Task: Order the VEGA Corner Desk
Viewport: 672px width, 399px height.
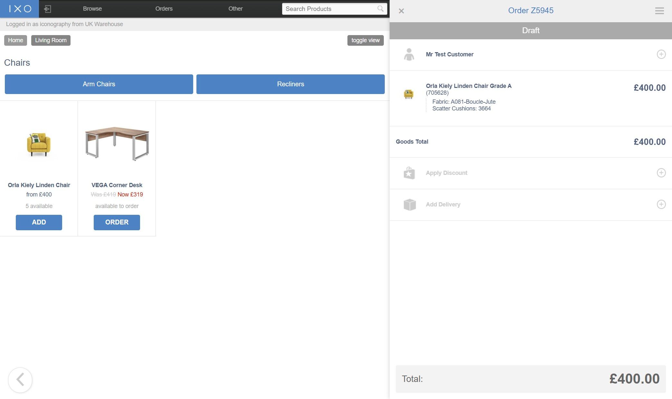Action: coord(117,222)
